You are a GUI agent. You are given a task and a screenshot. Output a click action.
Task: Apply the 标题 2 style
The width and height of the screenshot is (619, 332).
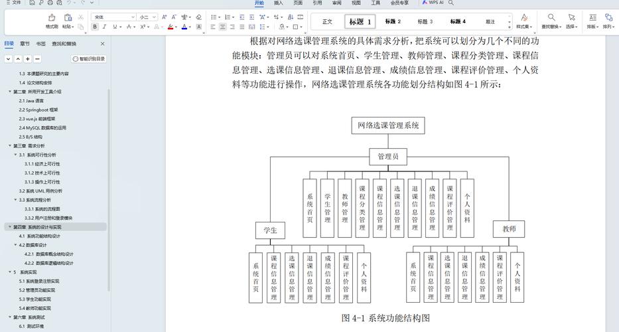coord(393,22)
